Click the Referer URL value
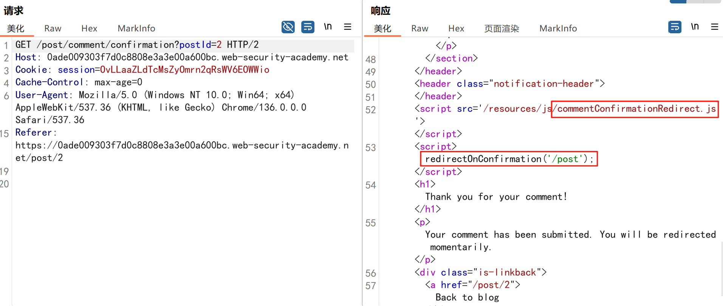The width and height of the screenshot is (723, 306). (x=182, y=151)
